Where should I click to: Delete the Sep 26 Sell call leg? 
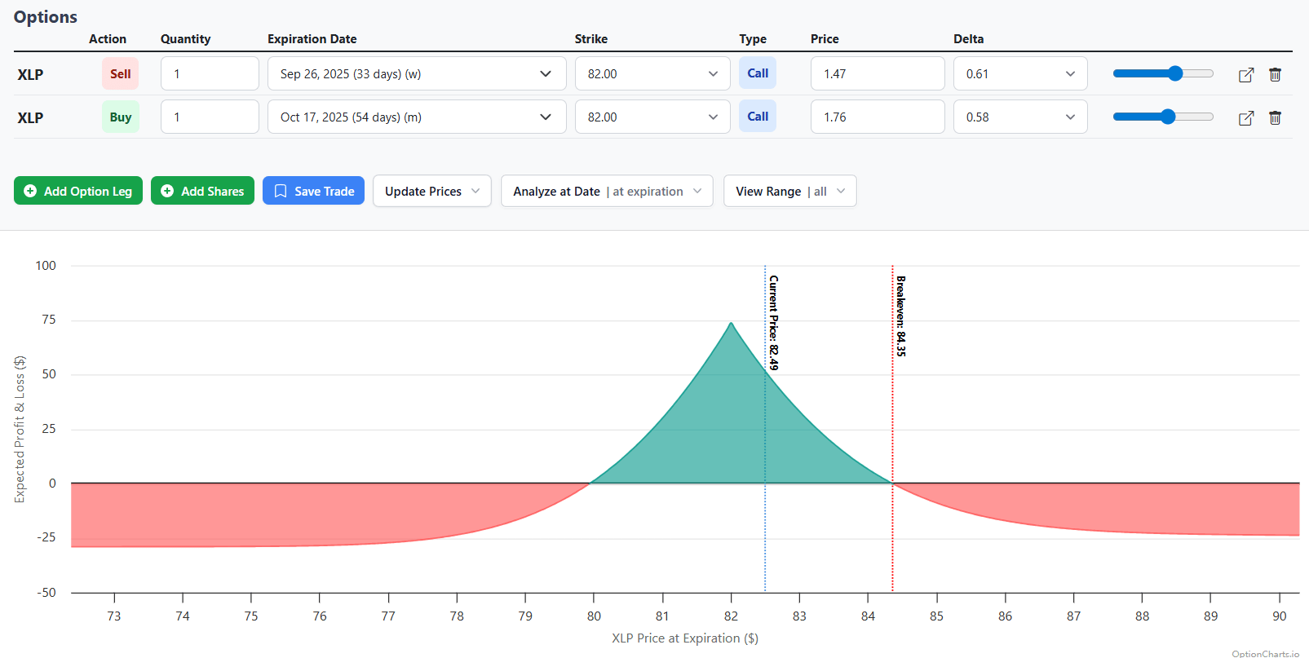1275,75
